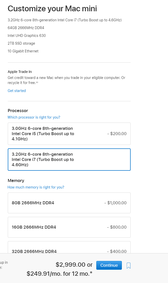This screenshot has height=283, width=168.
Task: Choose the 16GB 2666MHz DDR4 memory option
Action: [69, 227]
